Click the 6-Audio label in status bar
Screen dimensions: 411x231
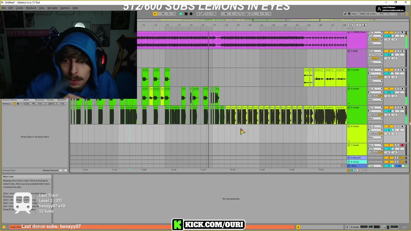[355, 227]
